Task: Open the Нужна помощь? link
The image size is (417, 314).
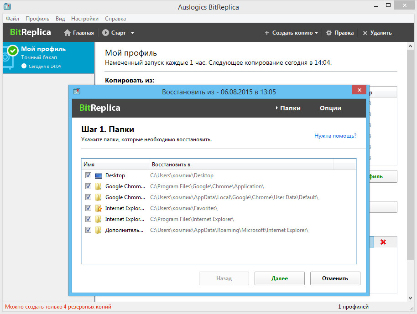Action: [335, 136]
